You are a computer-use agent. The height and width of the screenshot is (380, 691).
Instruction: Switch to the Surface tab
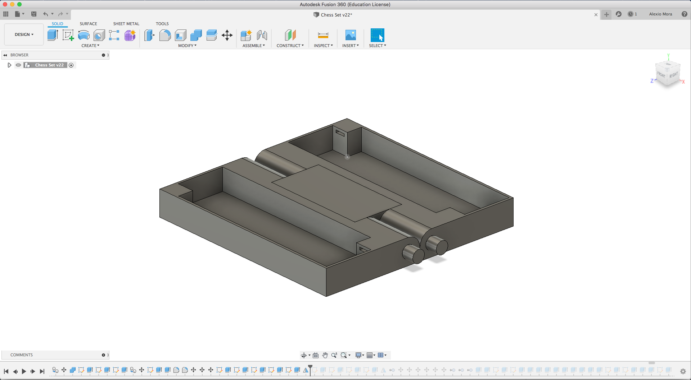(x=89, y=24)
